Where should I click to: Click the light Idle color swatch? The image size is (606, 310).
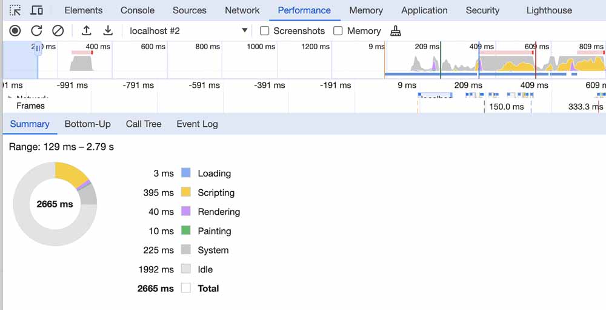coord(186,269)
